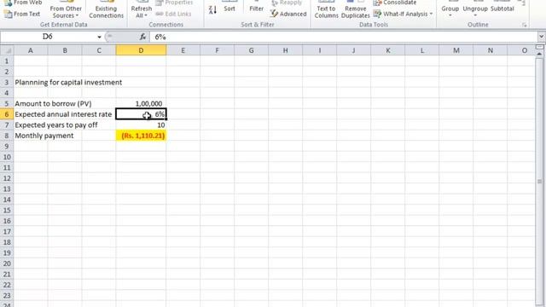Click the Consolidate icon

click(x=377, y=3)
